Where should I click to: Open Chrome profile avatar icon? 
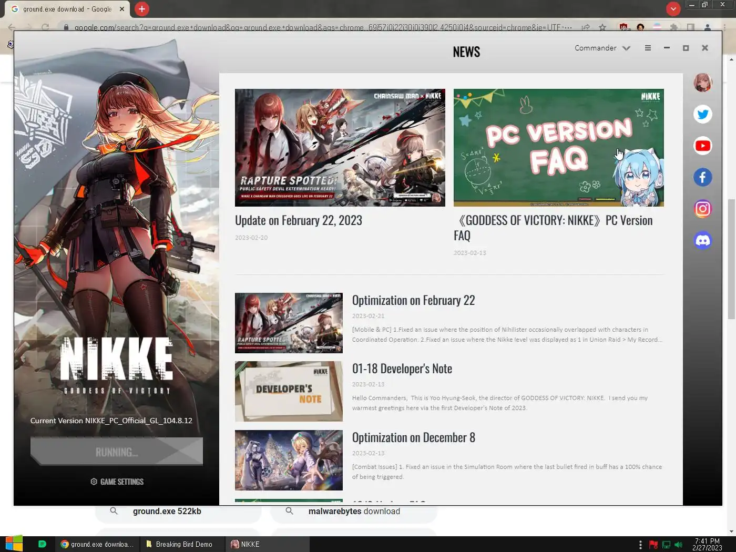[x=708, y=27]
